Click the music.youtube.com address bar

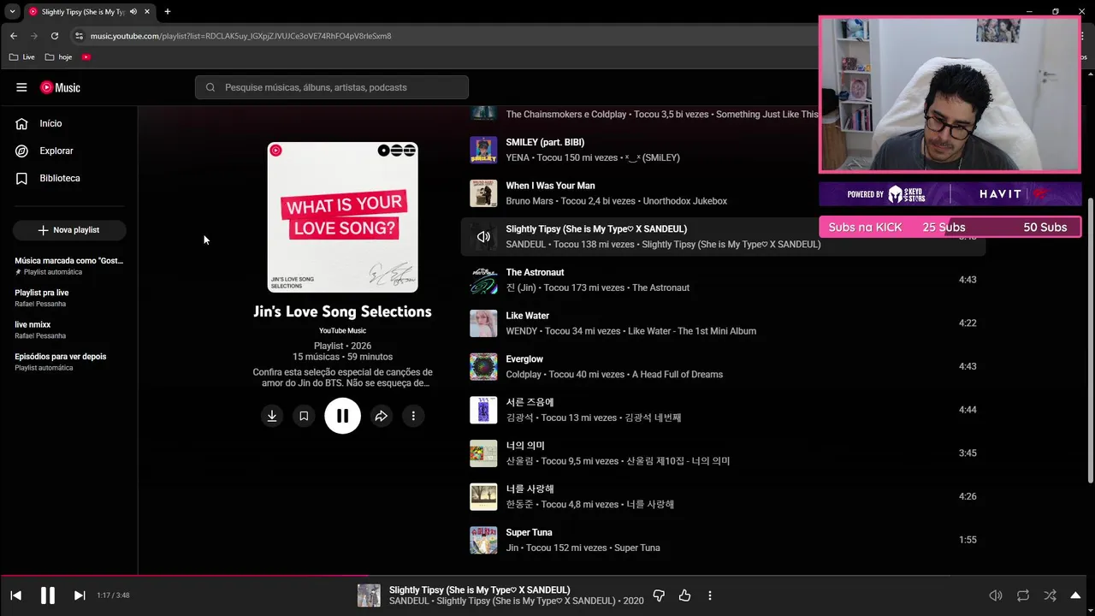241,36
